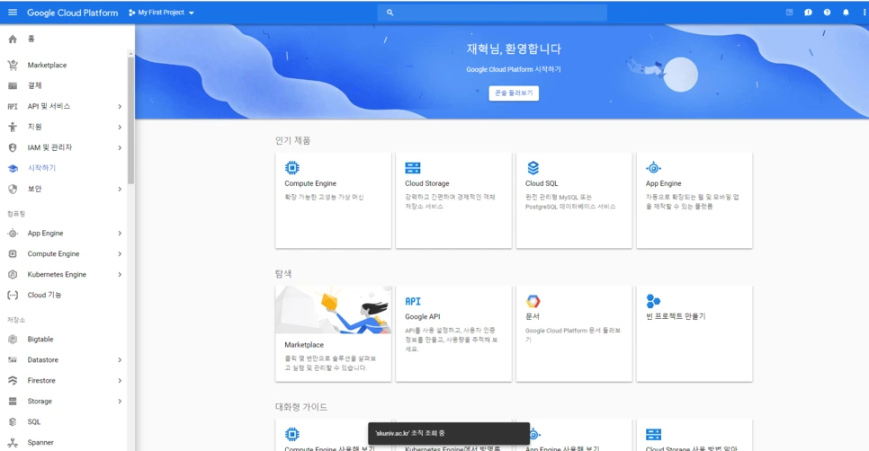Click the 결제 billing card icon
The width and height of the screenshot is (869, 451).
13,85
